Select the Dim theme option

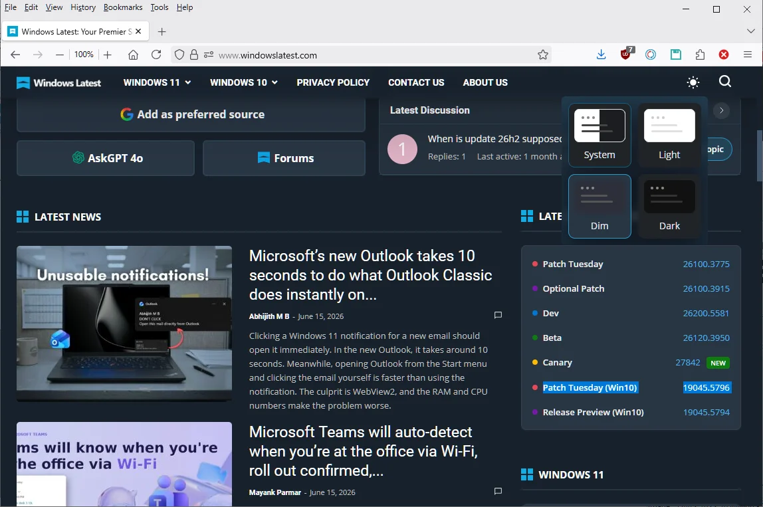[x=599, y=206]
